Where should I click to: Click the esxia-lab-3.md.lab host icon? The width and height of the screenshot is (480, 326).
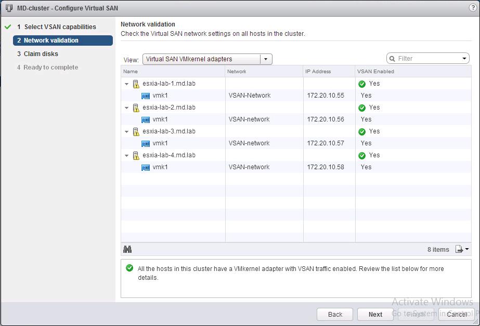(136, 131)
